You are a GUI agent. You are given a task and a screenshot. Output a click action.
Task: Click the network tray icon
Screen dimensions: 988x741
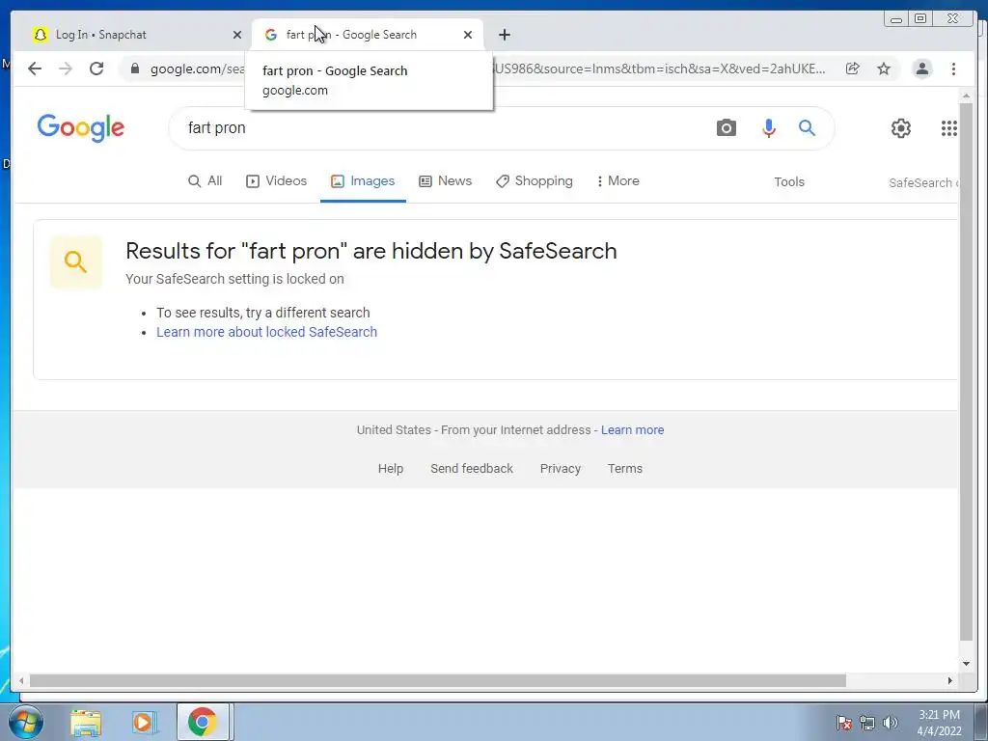867,723
